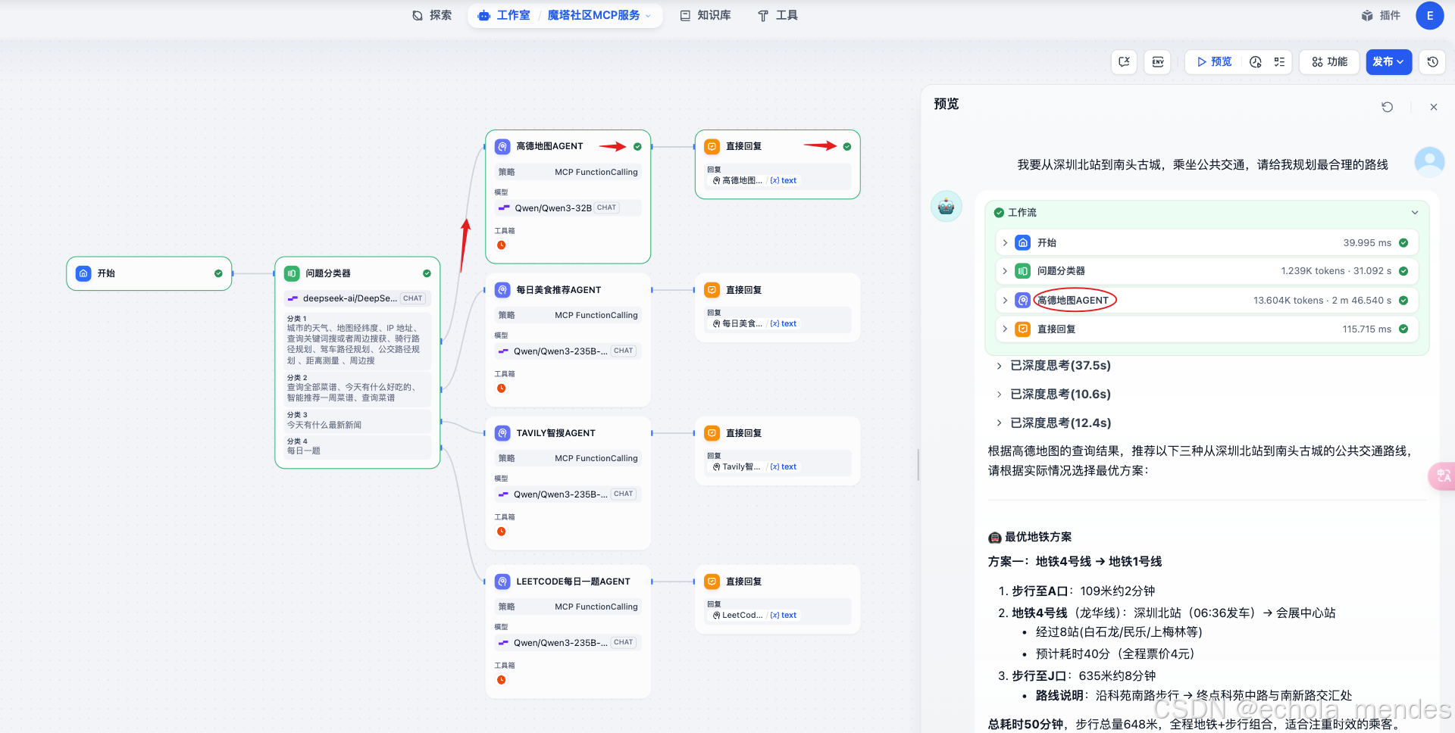
Task: Click MCP FunctionCalling strategy in TAVILY智搜AGENT
Action: click(x=568, y=458)
